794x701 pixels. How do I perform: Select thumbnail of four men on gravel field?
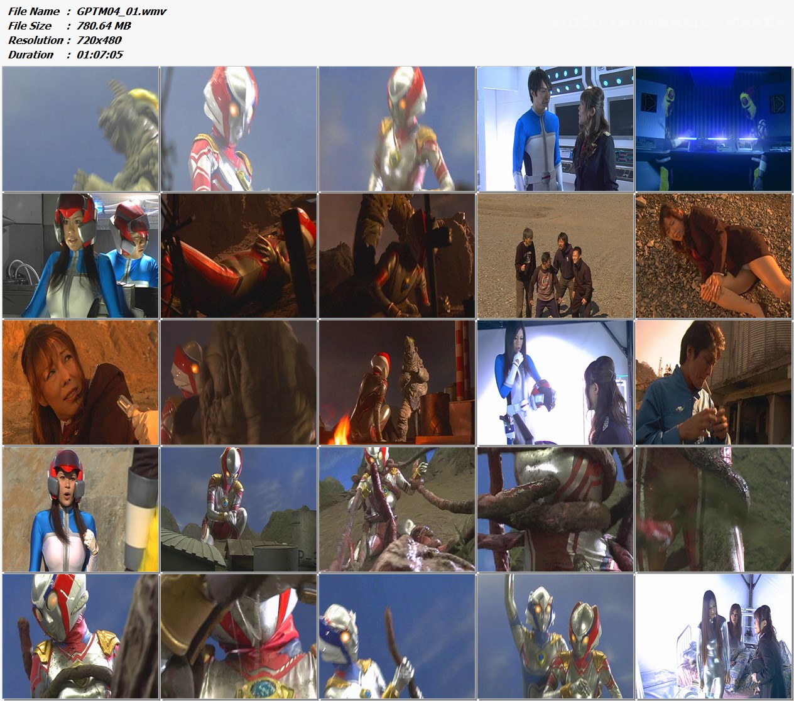[x=556, y=256]
